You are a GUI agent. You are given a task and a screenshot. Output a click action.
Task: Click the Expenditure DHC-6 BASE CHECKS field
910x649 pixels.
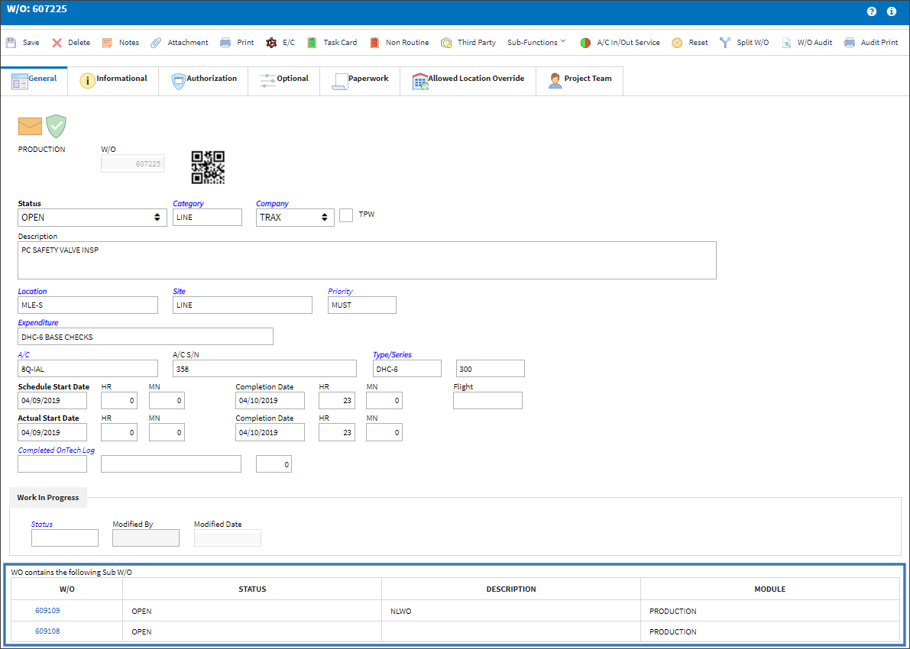point(146,337)
